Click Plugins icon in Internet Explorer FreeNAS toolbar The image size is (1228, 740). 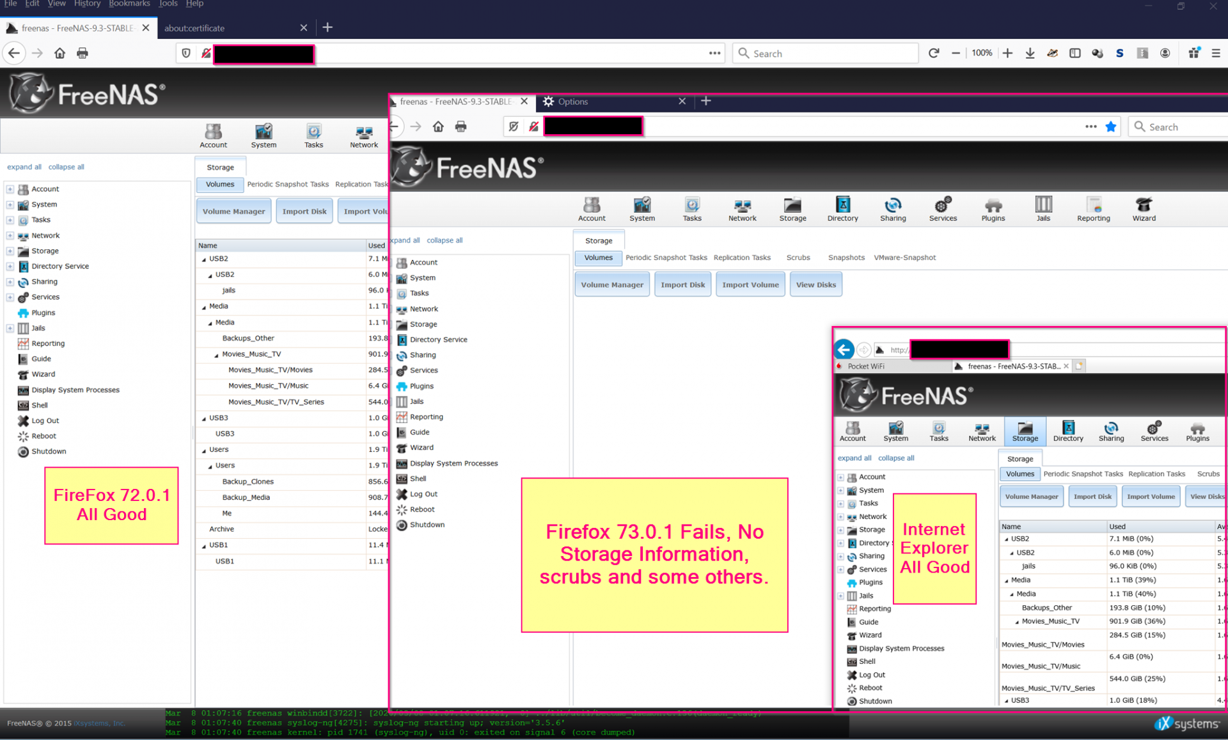(x=1197, y=431)
